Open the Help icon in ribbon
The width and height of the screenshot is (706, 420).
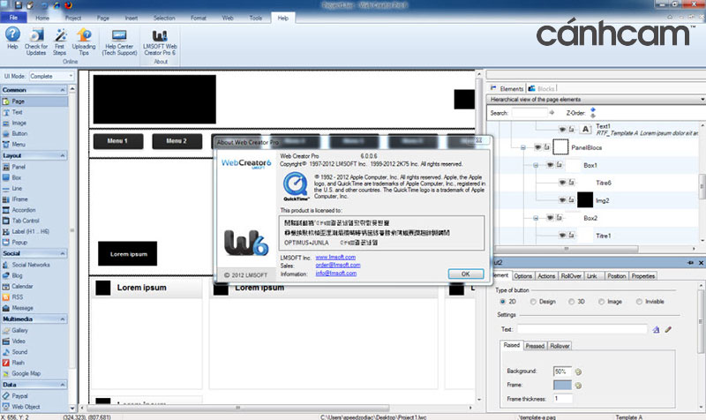(12, 39)
